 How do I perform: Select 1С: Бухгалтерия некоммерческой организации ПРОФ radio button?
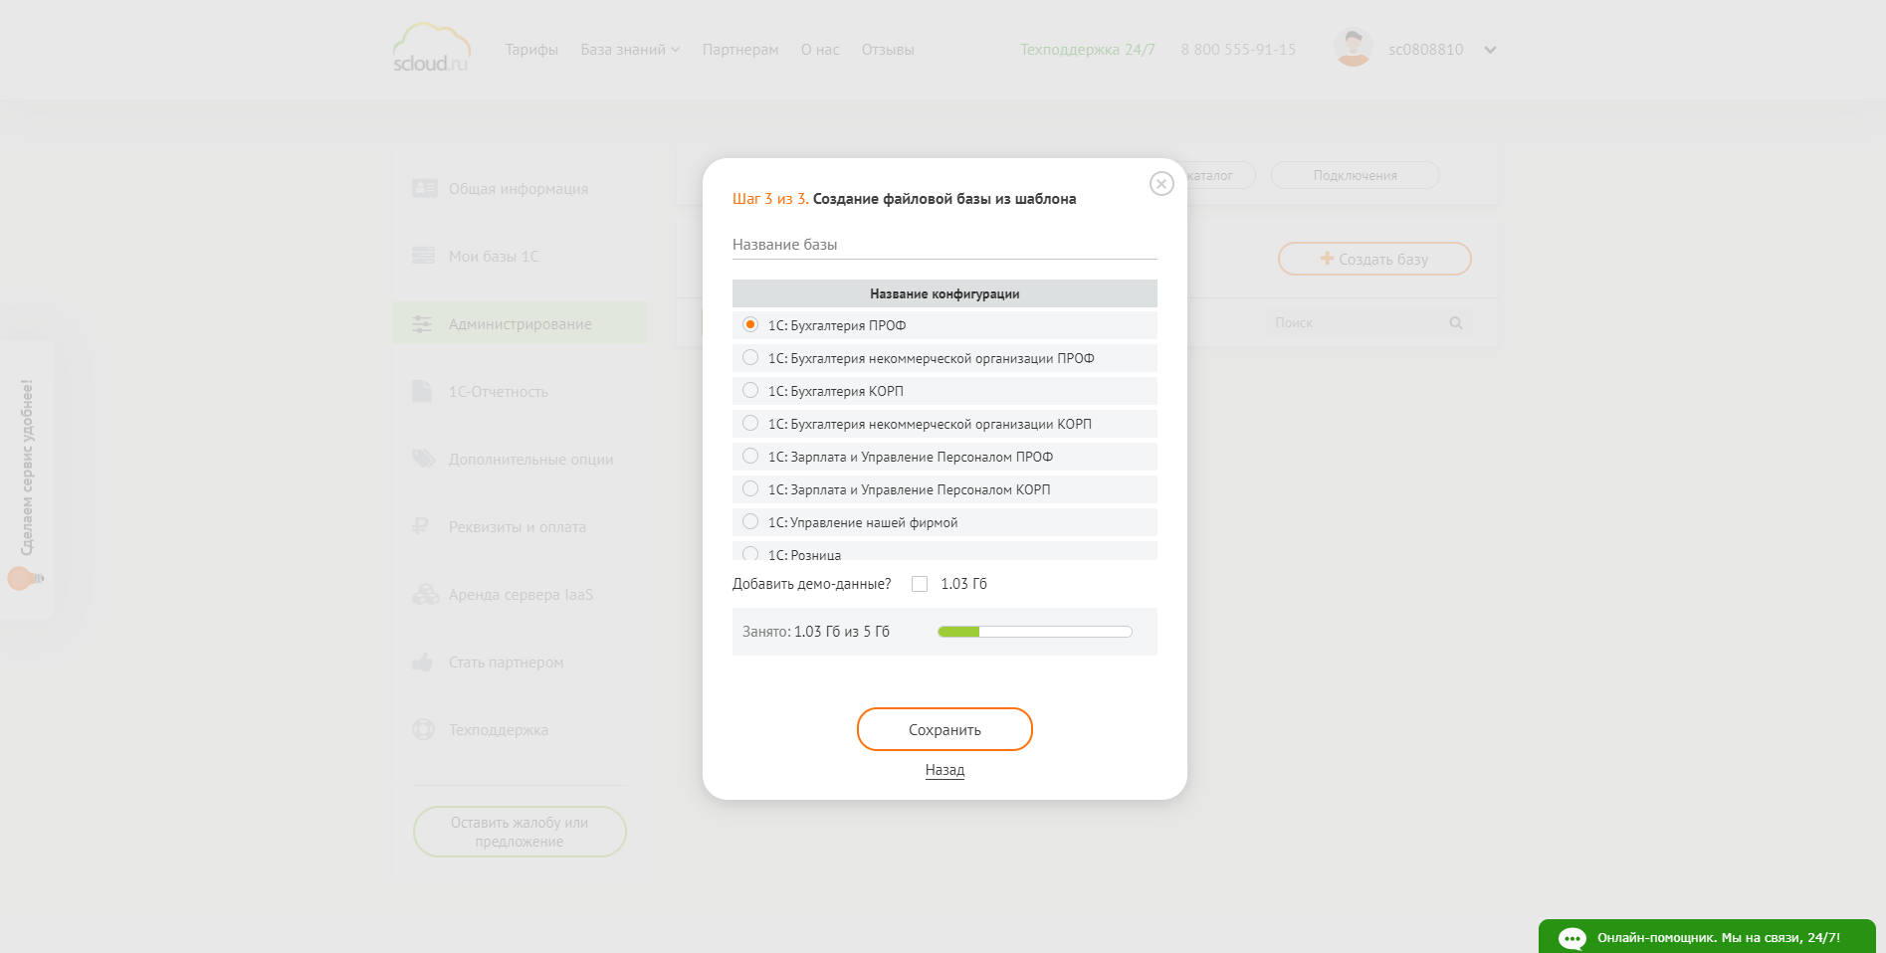click(750, 357)
